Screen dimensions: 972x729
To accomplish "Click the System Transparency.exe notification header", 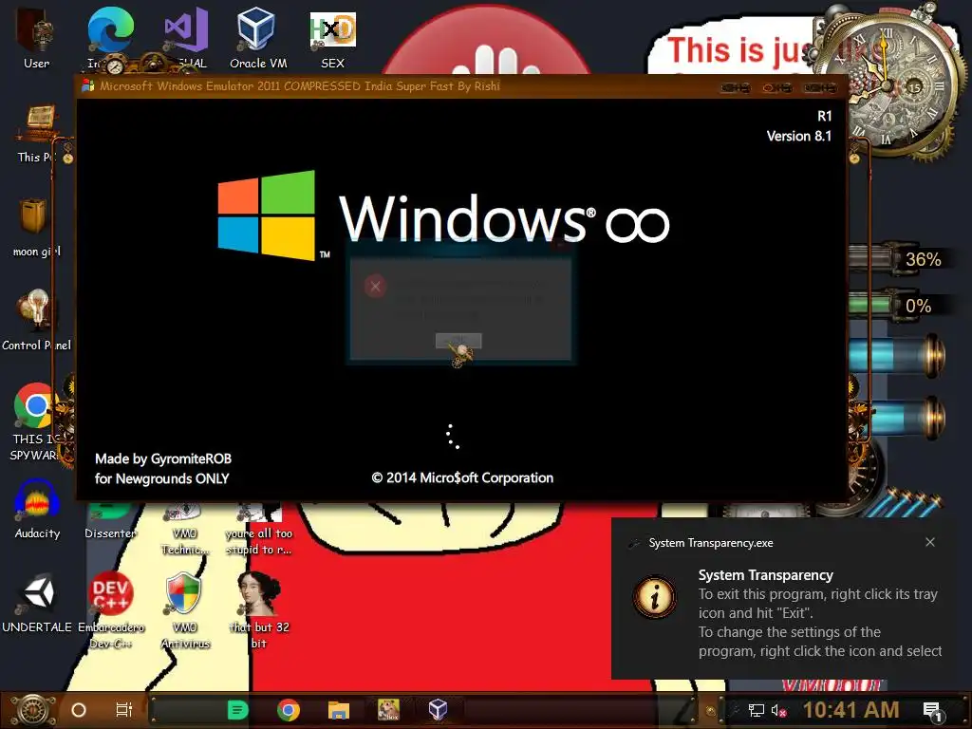I will (x=710, y=543).
